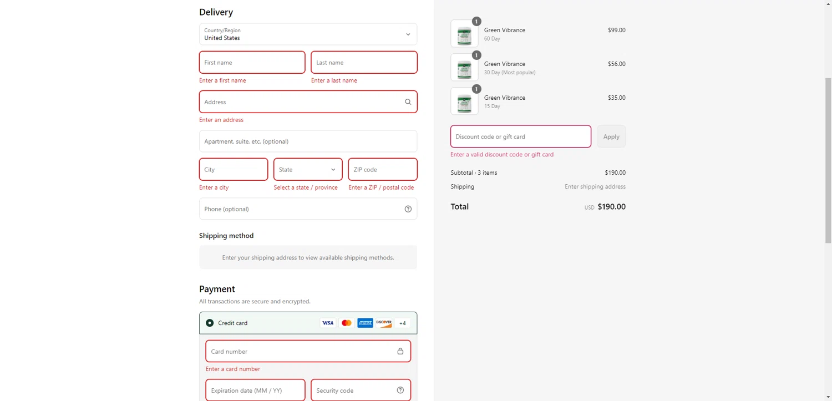The width and height of the screenshot is (832, 401).
Task: Click the $35.00 price
Action: pos(617,98)
